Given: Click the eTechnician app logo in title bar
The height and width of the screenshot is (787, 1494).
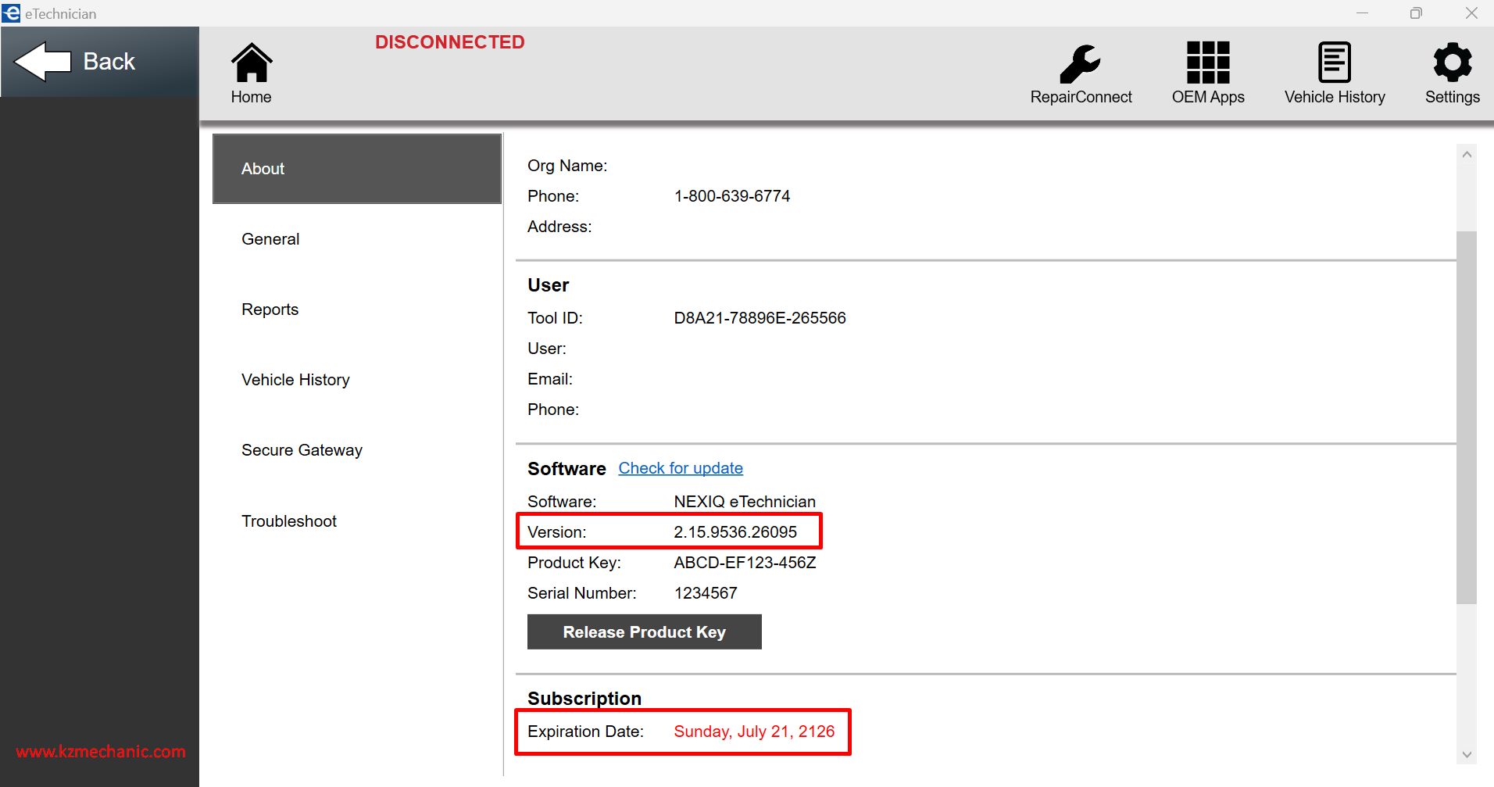Looking at the screenshot, I should pyautogui.click(x=11, y=13).
